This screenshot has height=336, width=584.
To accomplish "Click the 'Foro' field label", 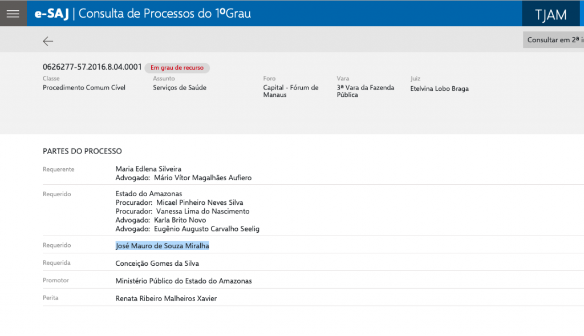I will tap(269, 79).
